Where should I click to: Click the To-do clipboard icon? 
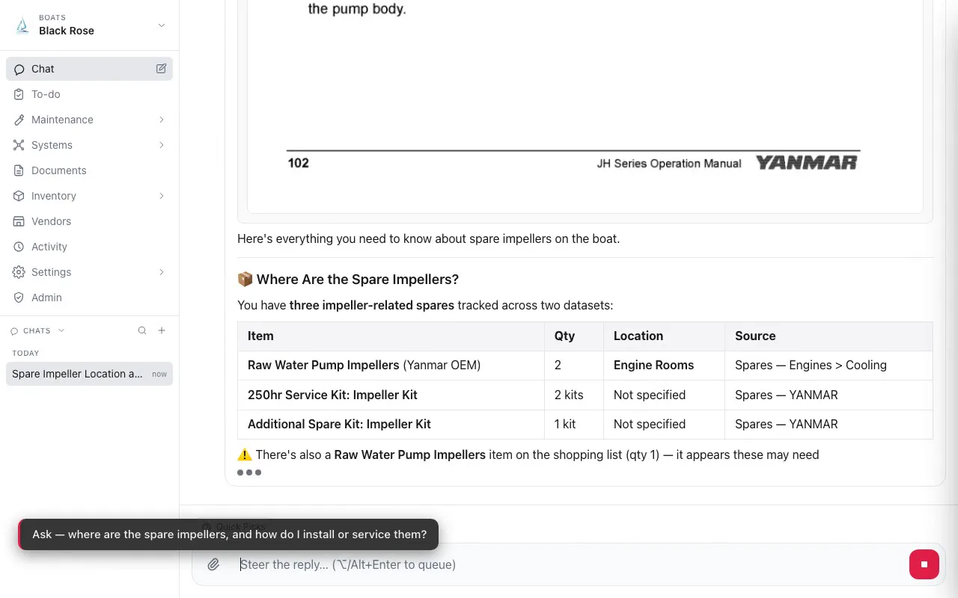[19, 94]
